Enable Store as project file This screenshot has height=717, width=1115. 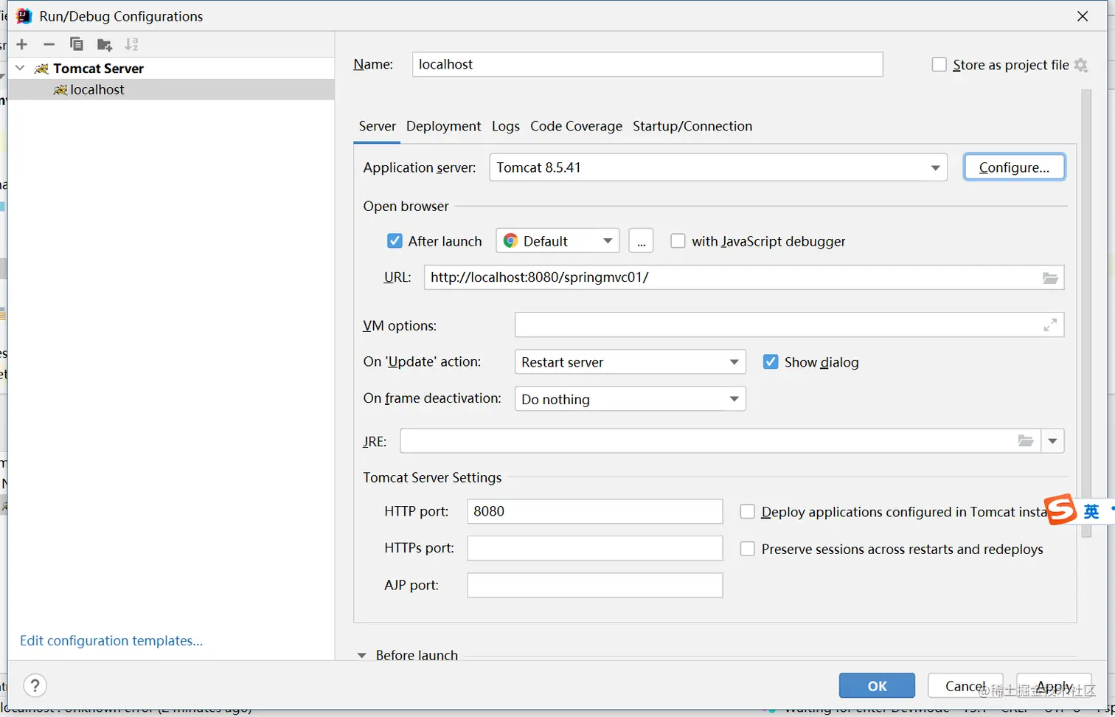coord(939,65)
